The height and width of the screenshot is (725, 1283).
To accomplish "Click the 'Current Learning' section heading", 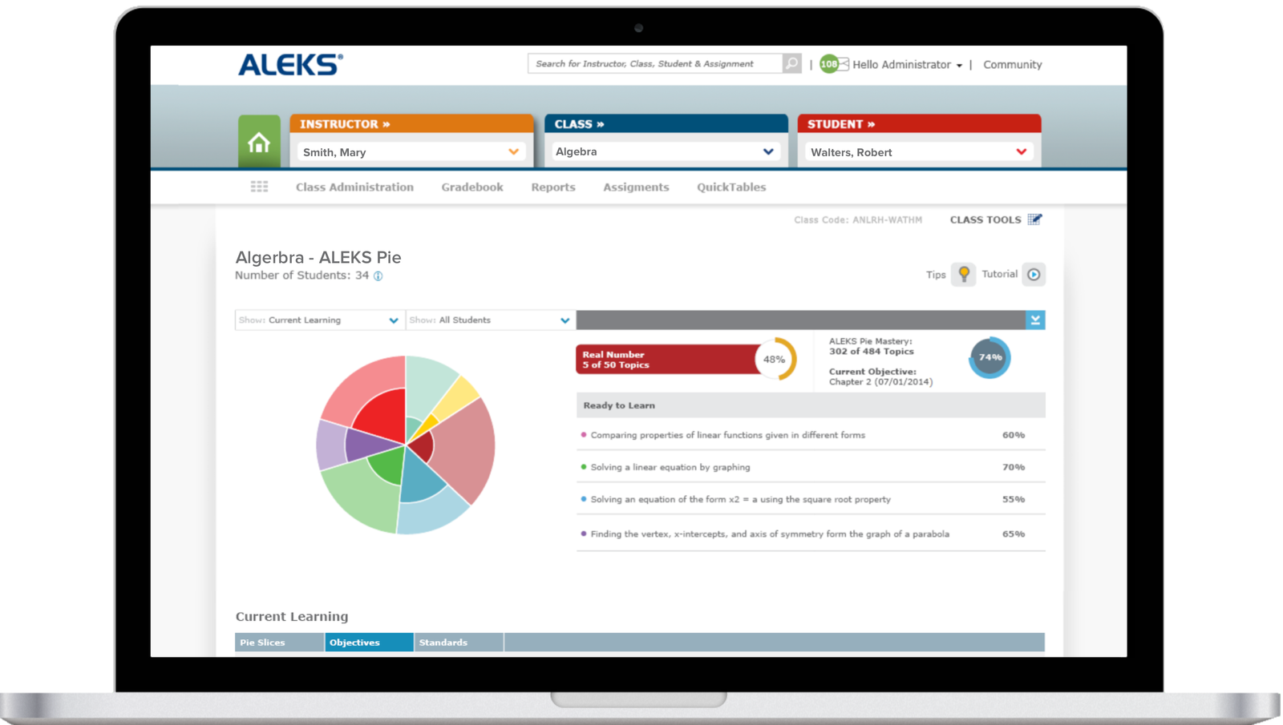I will point(292,616).
